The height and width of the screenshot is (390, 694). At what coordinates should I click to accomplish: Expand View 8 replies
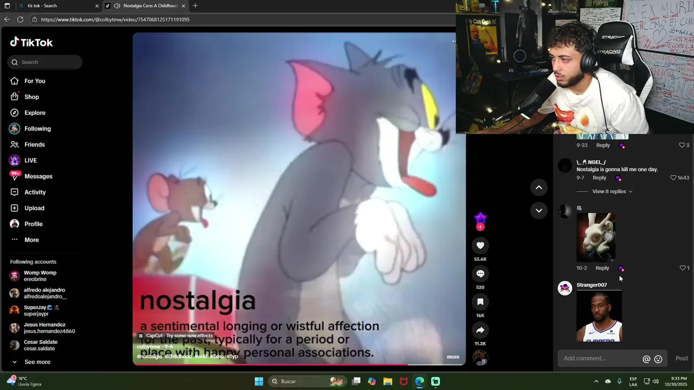point(612,191)
